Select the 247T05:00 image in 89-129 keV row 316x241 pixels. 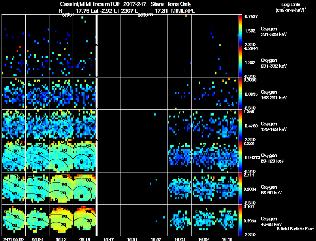click(13, 157)
